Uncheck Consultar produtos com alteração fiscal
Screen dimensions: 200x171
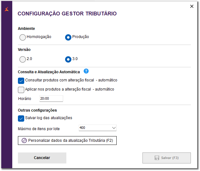[x=21, y=80]
